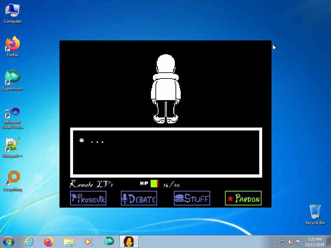This screenshot has width=331, height=248.
Task: Open Windows Explorer folder in the taskbar
Action: 69,242
